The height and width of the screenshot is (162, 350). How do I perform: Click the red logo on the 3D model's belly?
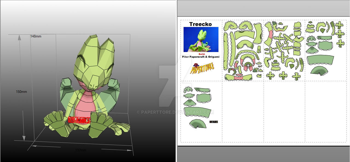coord(79,120)
